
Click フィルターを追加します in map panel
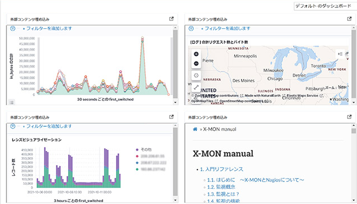[227, 29]
